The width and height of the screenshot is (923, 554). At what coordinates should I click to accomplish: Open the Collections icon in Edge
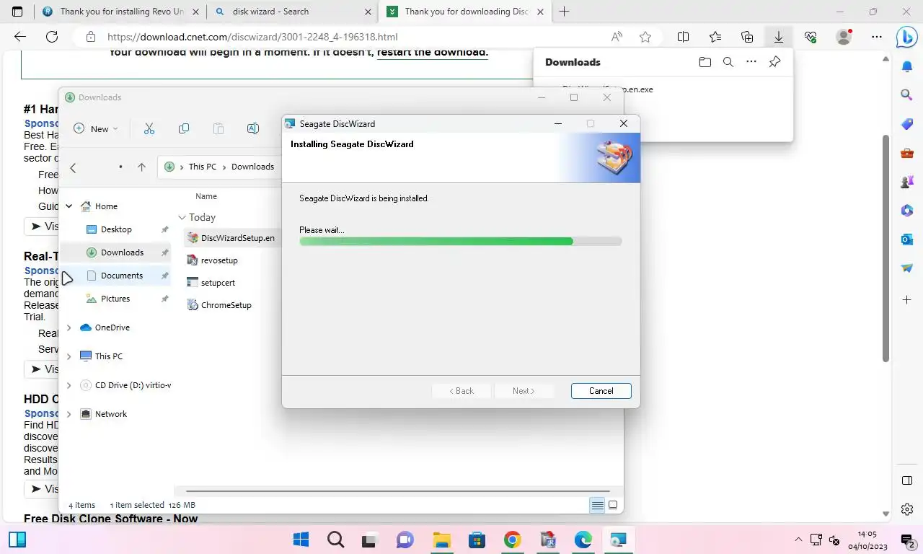click(747, 37)
